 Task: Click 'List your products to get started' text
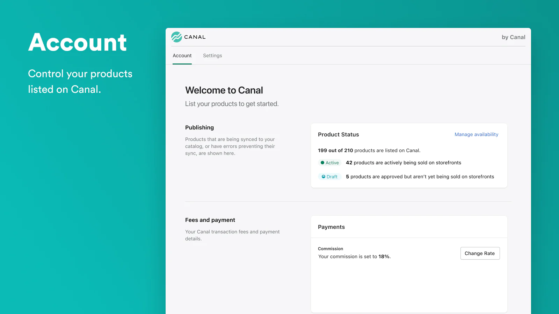pyautogui.click(x=232, y=104)
